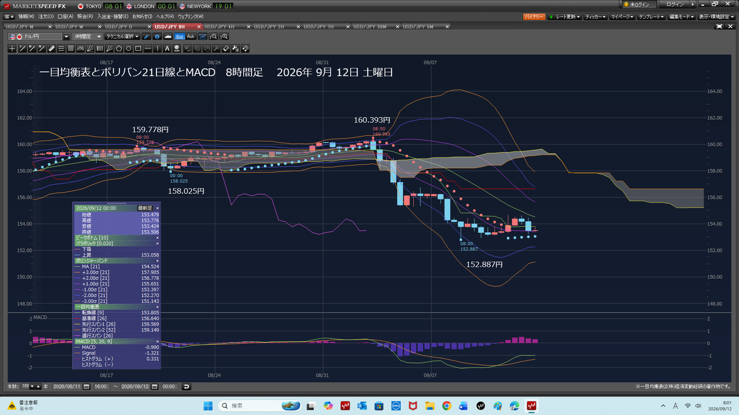Choose the vertical line drawing tool

click(x=158, y=48)
